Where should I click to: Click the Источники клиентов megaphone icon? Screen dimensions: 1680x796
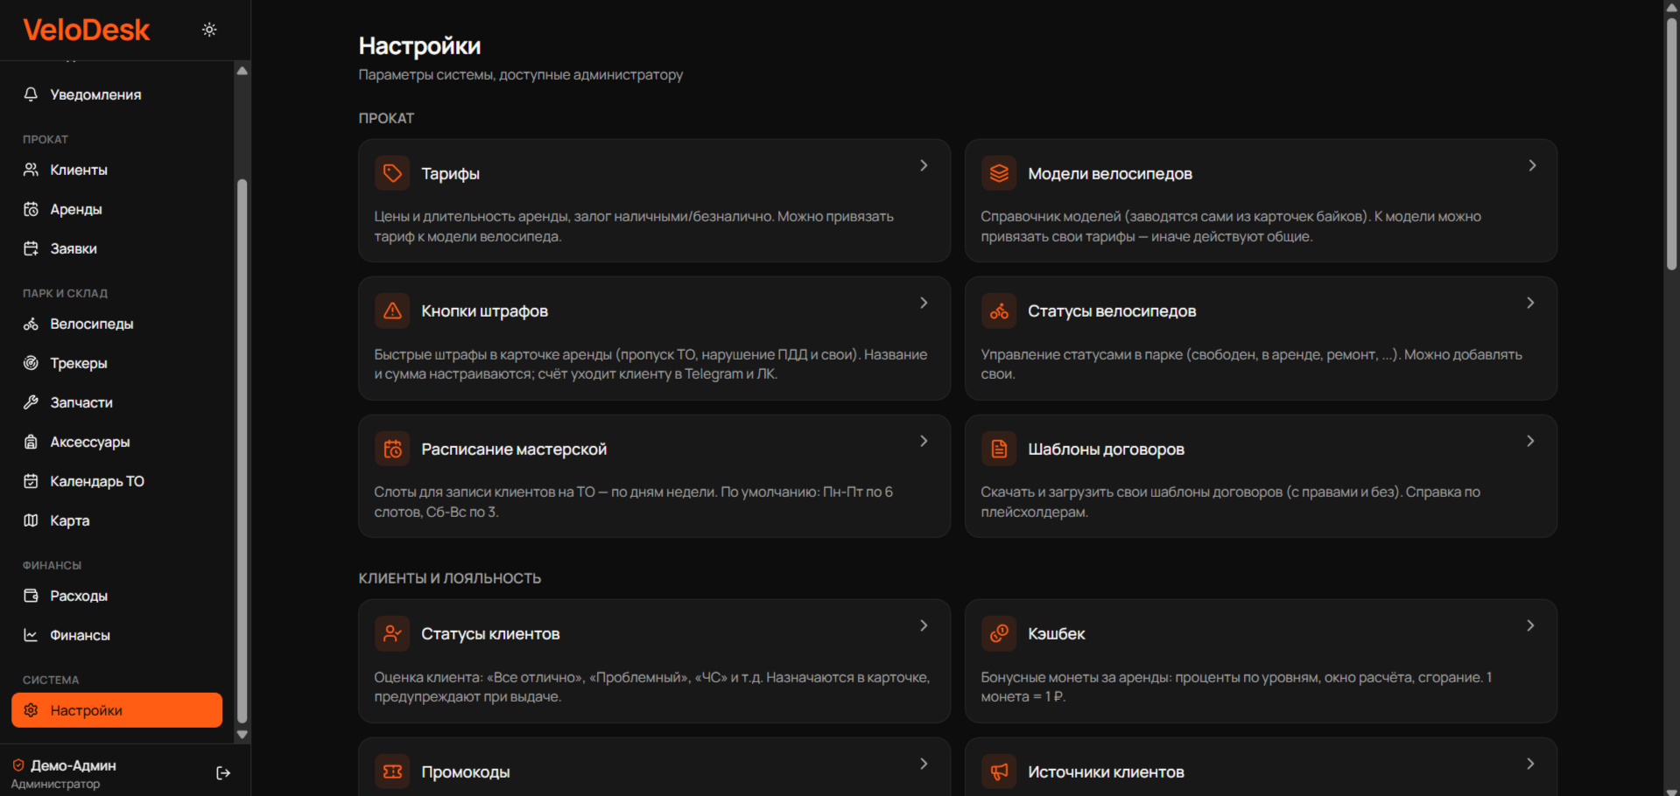coord(999,772)
